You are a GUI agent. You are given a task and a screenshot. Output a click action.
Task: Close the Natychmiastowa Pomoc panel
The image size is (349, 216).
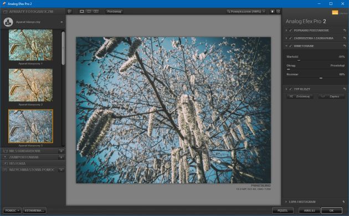click(x=61, y=169)
